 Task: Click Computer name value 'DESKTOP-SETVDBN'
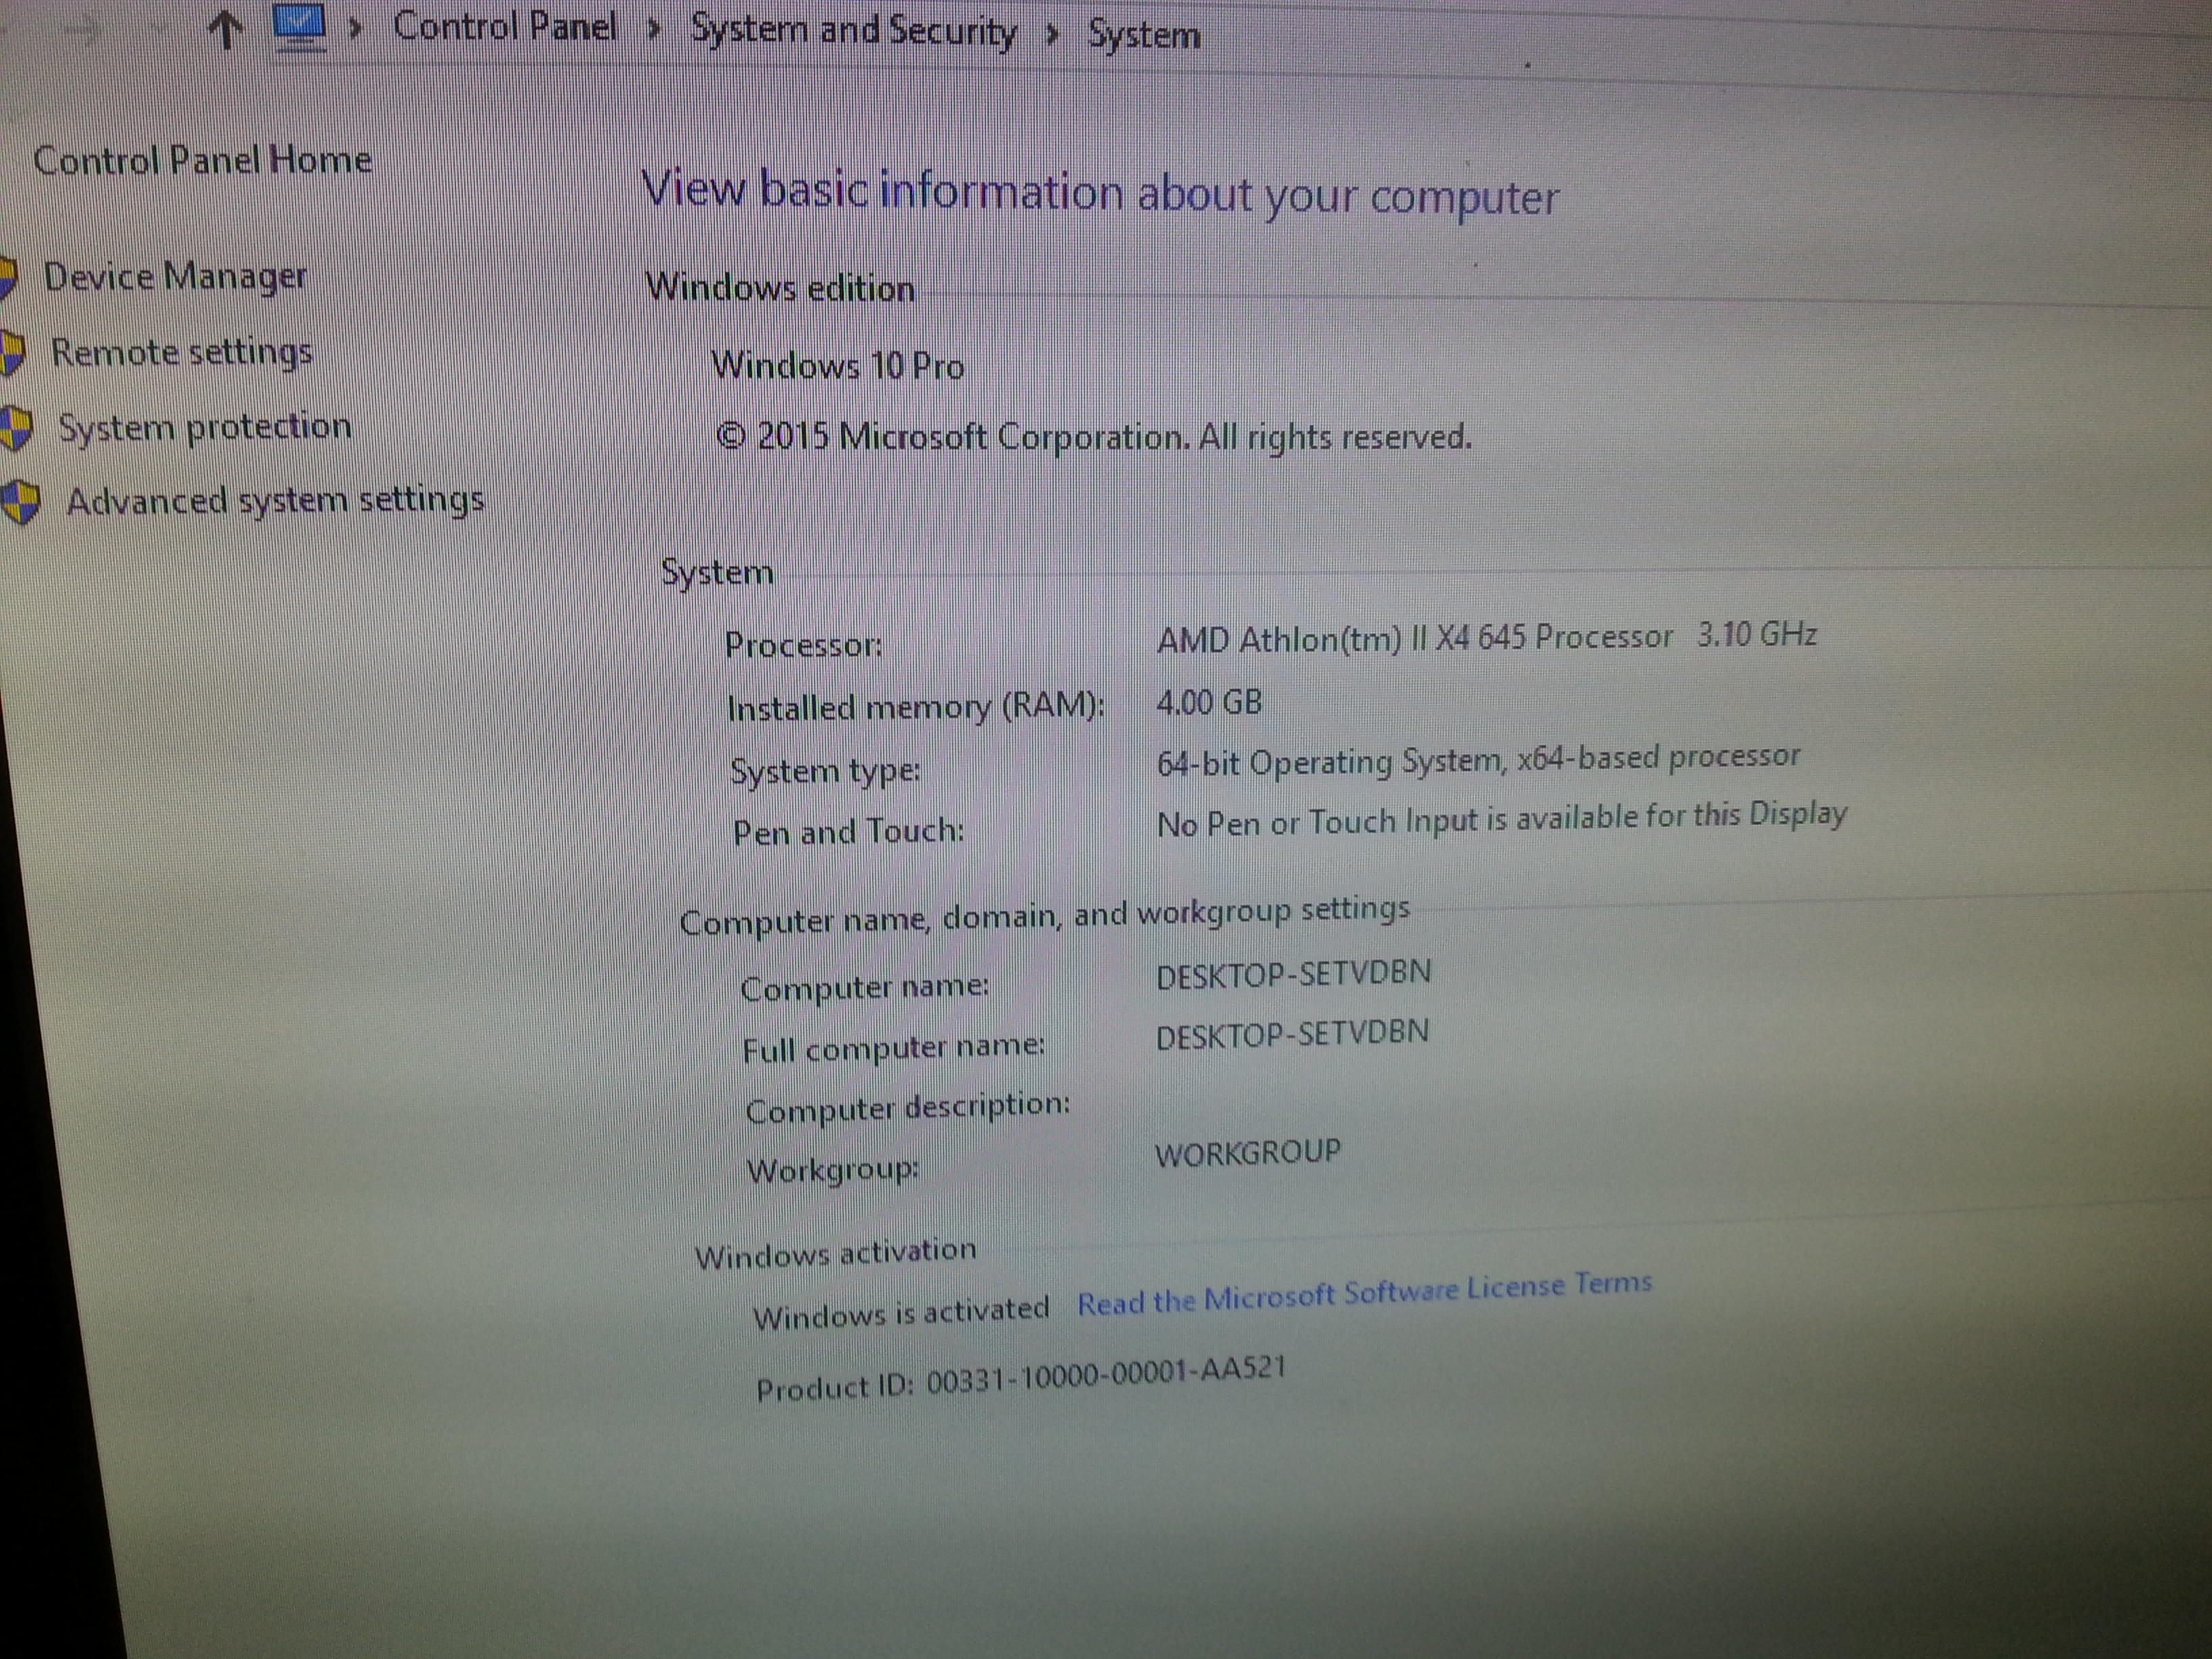(1293, 974)
